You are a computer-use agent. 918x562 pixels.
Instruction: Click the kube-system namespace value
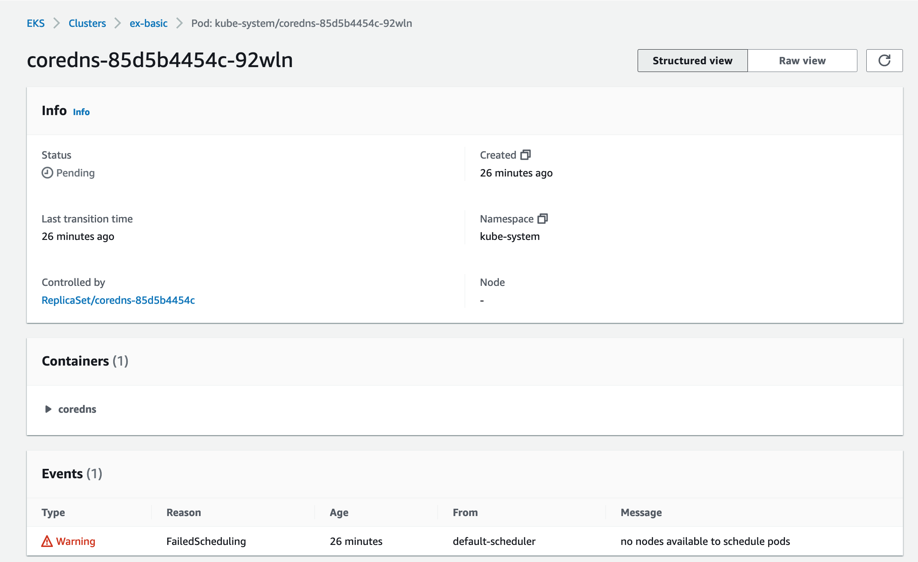pos(509,236)
